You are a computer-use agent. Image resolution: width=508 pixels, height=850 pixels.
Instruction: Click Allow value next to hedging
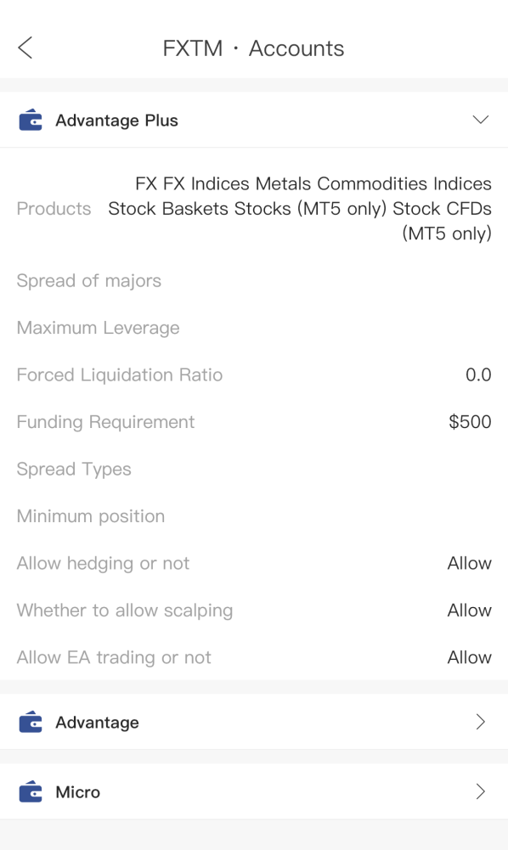[470, 563]
